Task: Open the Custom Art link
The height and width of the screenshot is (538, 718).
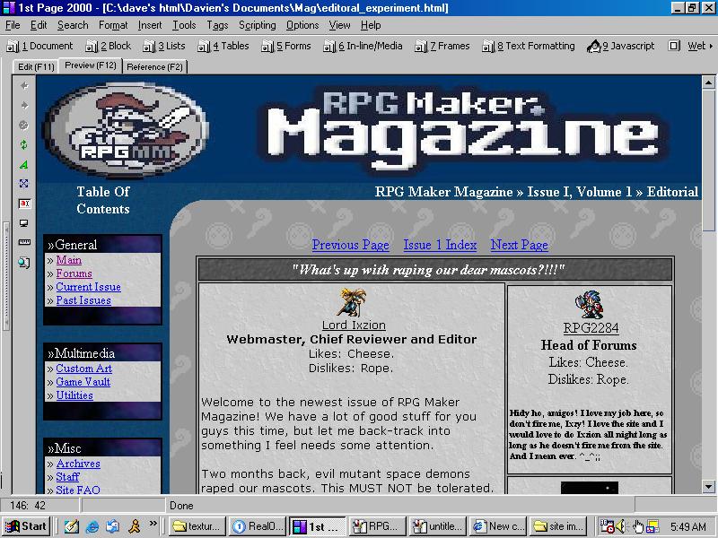Action: 83,369
